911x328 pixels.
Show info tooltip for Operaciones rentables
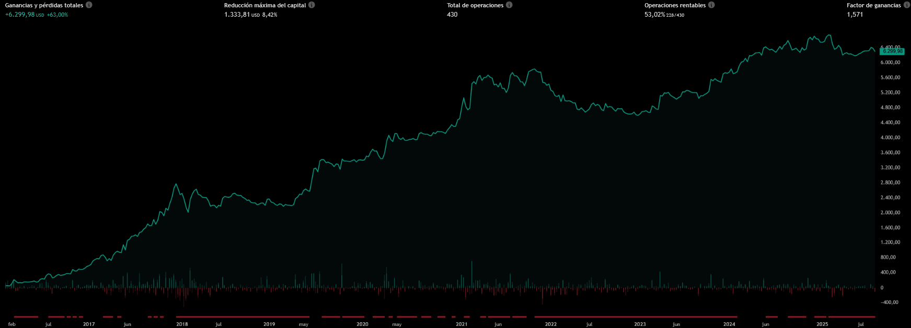pyautogui.click(x=711, y=5)
